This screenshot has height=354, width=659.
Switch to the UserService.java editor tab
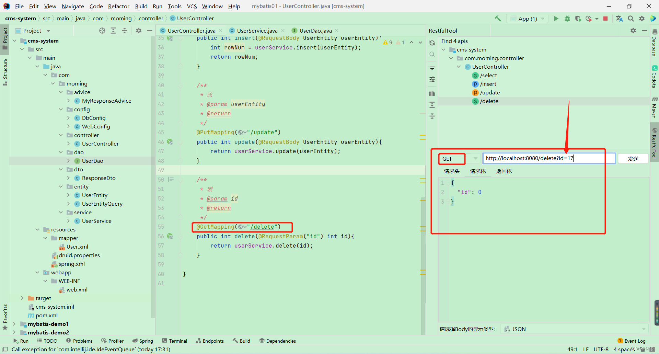coord(256,31)
